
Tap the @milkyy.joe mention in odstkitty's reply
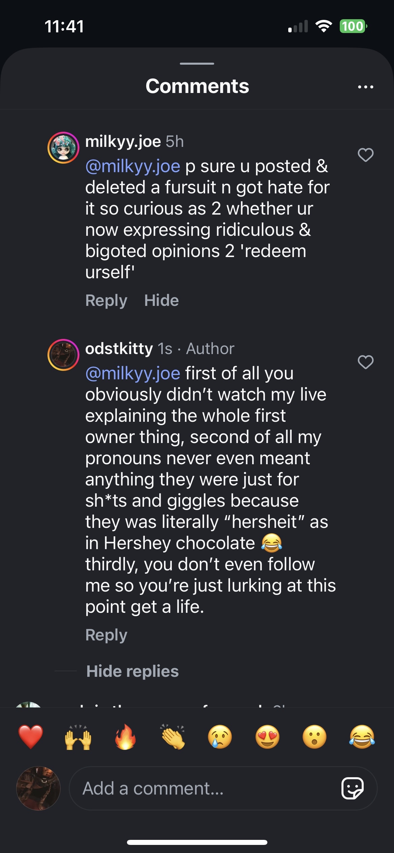pyautogui.click(x=133, y=373)
